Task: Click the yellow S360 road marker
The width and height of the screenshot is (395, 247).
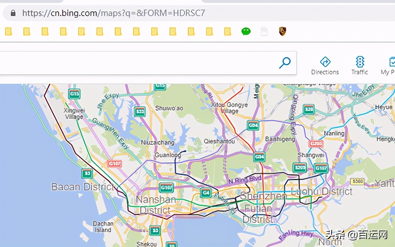Action: 357,181
